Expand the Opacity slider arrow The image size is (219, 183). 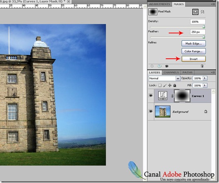[205, 78]
